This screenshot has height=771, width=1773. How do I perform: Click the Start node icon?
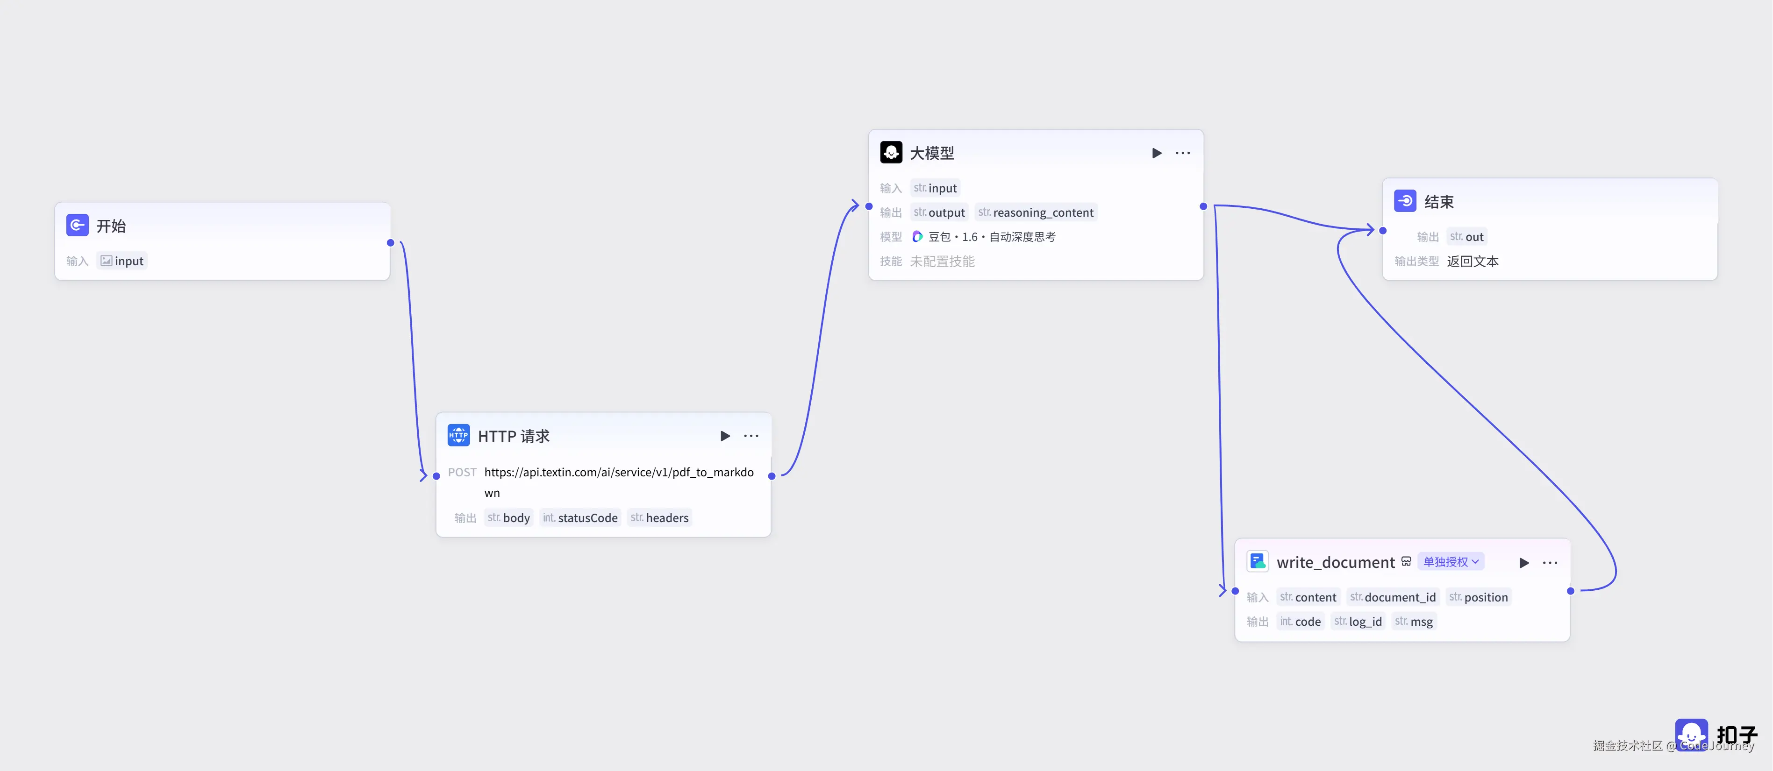point(77,226)
